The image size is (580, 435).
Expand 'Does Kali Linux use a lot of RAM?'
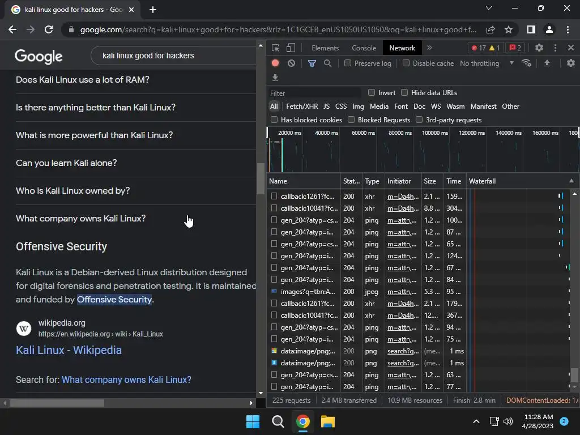[136, 80]
